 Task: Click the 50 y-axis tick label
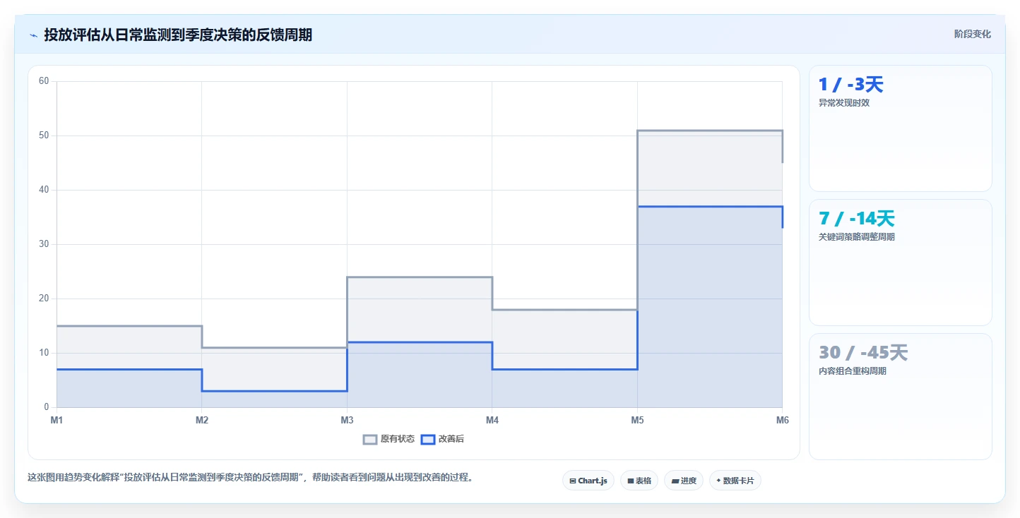tap(44, 135)
